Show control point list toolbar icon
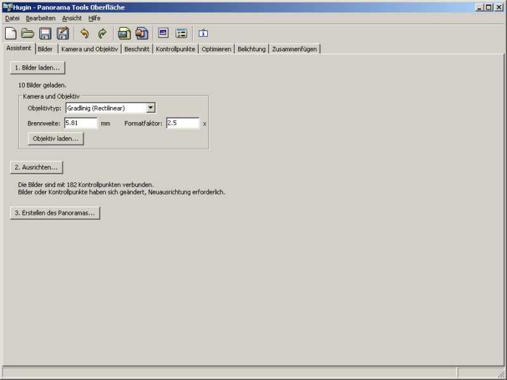Image resolution: width=507 pixels, height=380 pixels. click(x=181, y=33)
